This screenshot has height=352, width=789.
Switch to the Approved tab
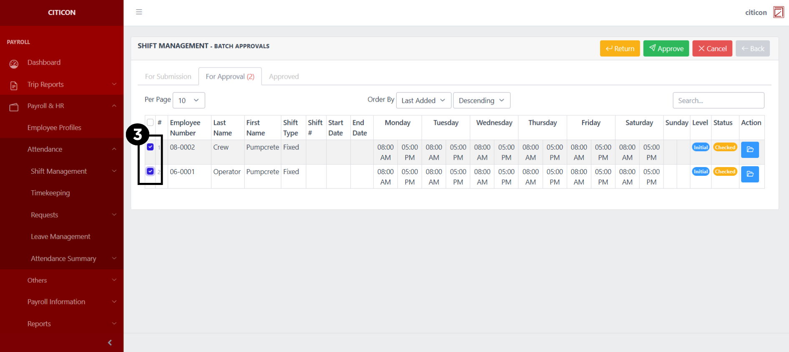[284, 77]
